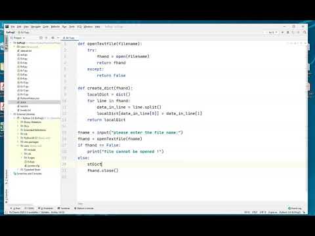This screenshot has height=236, width=315.
Task: Expand the site-packages folder
Action: click(x=18, y=142)
